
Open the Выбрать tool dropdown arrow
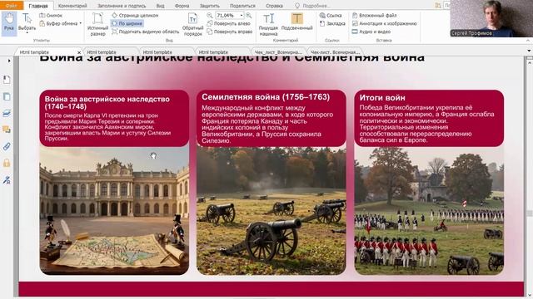point(27,33)
